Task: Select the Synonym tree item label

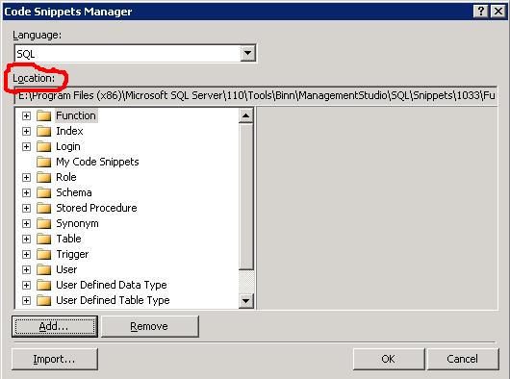Action: (77, 223)
